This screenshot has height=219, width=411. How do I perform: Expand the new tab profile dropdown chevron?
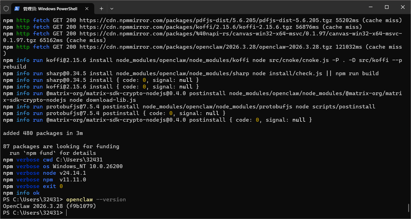coord(112,9)
